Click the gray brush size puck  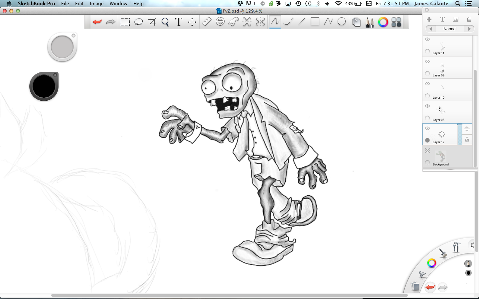tap(62, 47)
